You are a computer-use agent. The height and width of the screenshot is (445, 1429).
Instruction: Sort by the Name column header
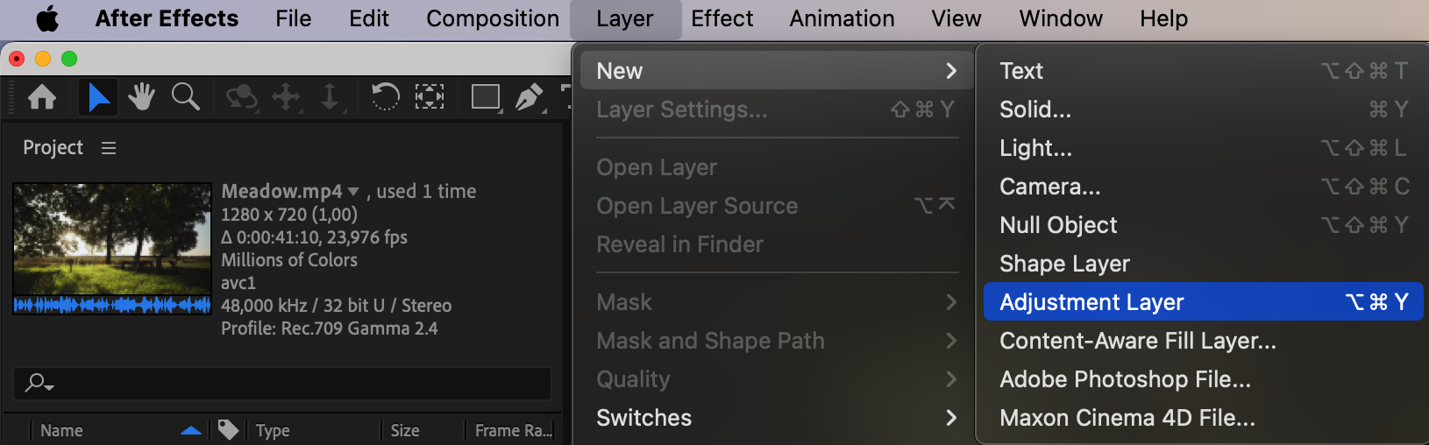tap(61, 430)
